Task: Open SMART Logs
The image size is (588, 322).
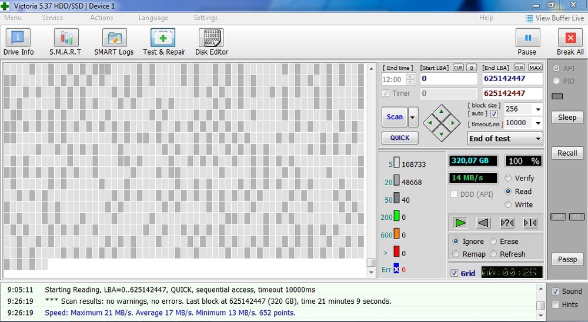Action: coord(114,42)
